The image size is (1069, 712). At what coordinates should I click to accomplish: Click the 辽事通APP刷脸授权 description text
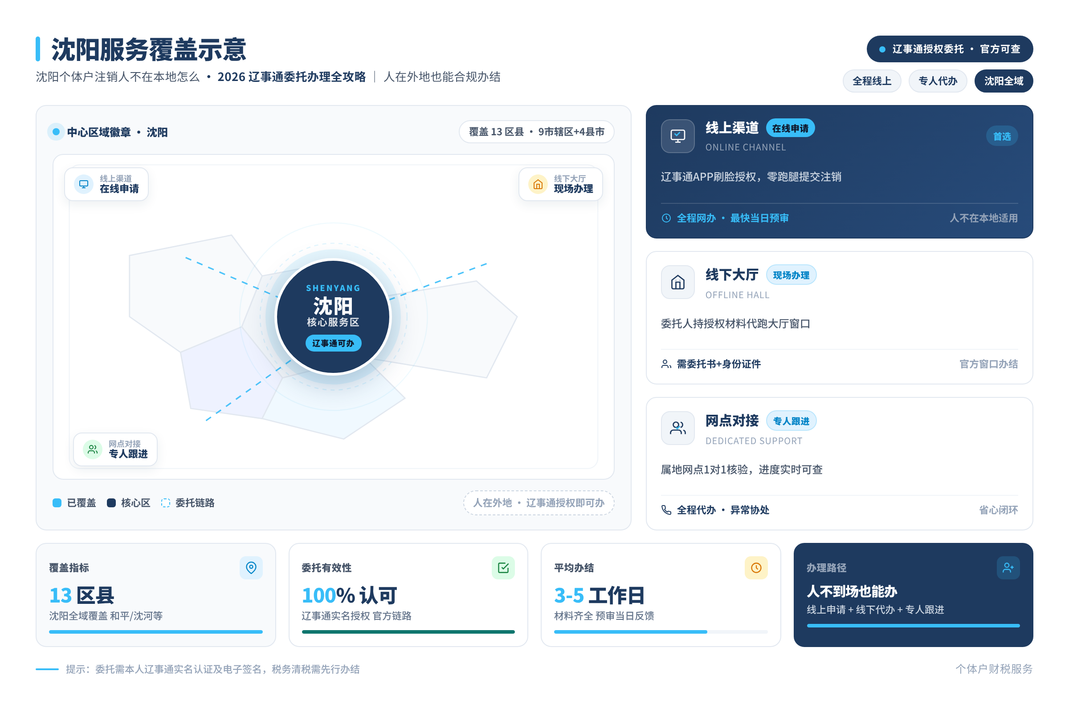click(x=751, y=177)
